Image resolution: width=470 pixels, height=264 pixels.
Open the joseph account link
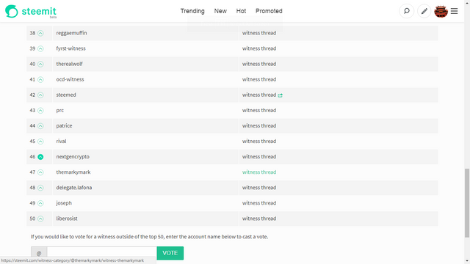(64, 203)
